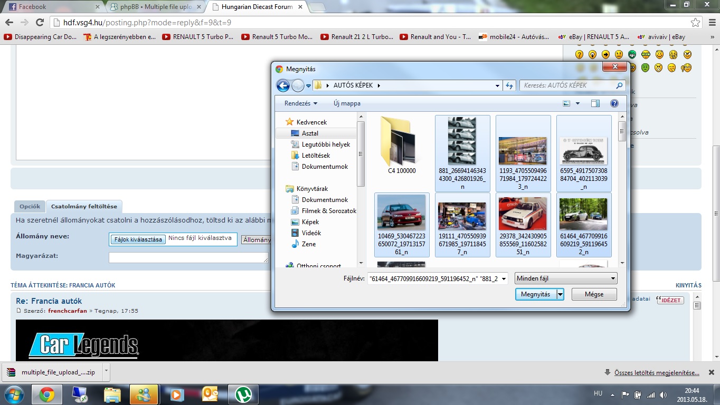Open Chrome's menu icon
The height and width of the screenshot is (405, 720).
[710, 23]
